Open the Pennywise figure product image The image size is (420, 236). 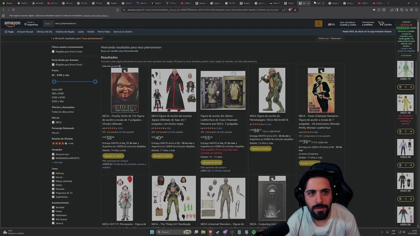[125, 198]
